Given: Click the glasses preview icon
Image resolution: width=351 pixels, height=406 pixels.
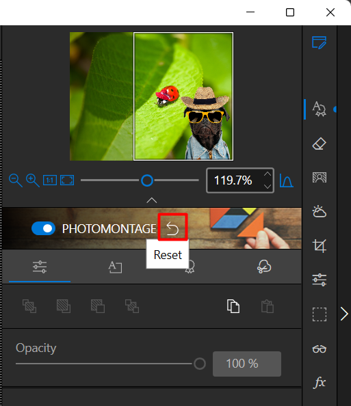Looking at the screenshot, I should (x=320, y=349).
